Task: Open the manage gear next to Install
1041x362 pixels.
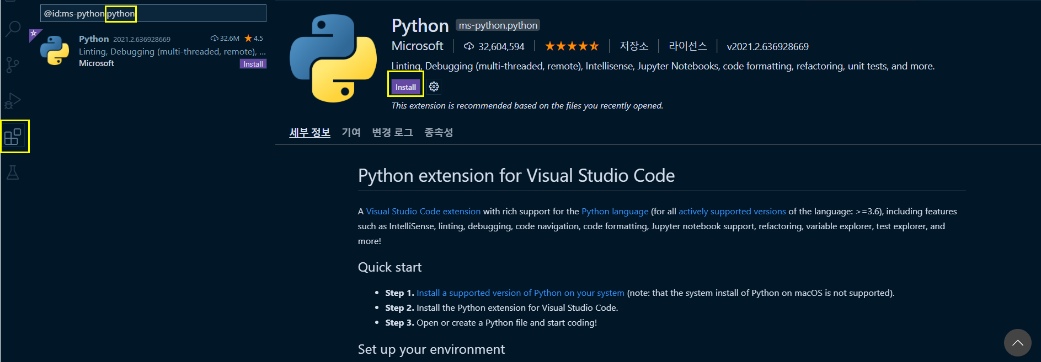Action: click(434, 87)
